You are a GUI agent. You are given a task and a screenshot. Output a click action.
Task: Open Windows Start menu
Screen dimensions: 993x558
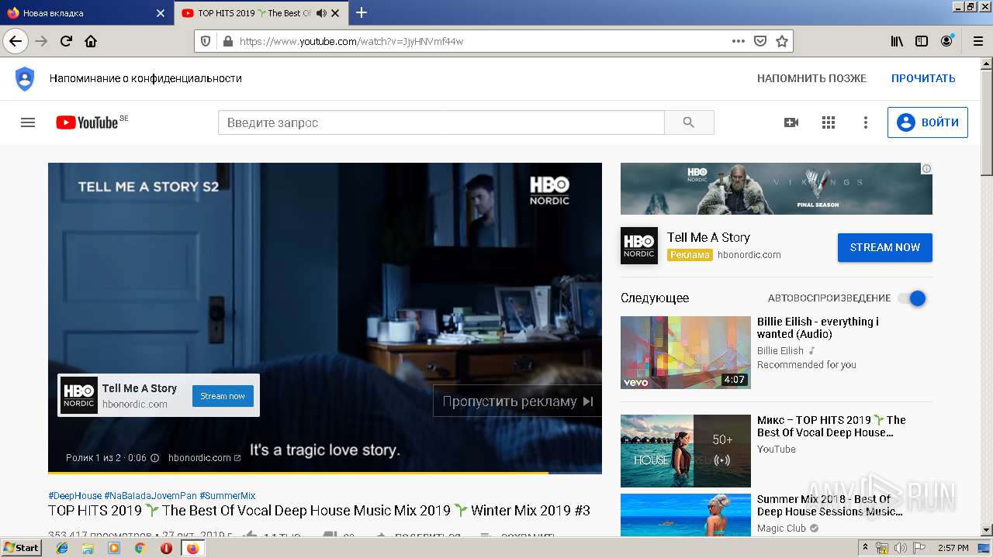(22, 548)
